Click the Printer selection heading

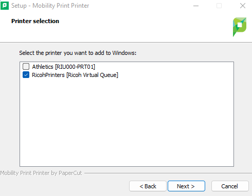35,21
